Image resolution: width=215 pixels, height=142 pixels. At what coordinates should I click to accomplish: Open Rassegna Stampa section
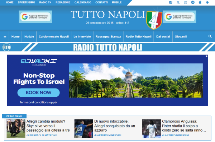[108, 37]
